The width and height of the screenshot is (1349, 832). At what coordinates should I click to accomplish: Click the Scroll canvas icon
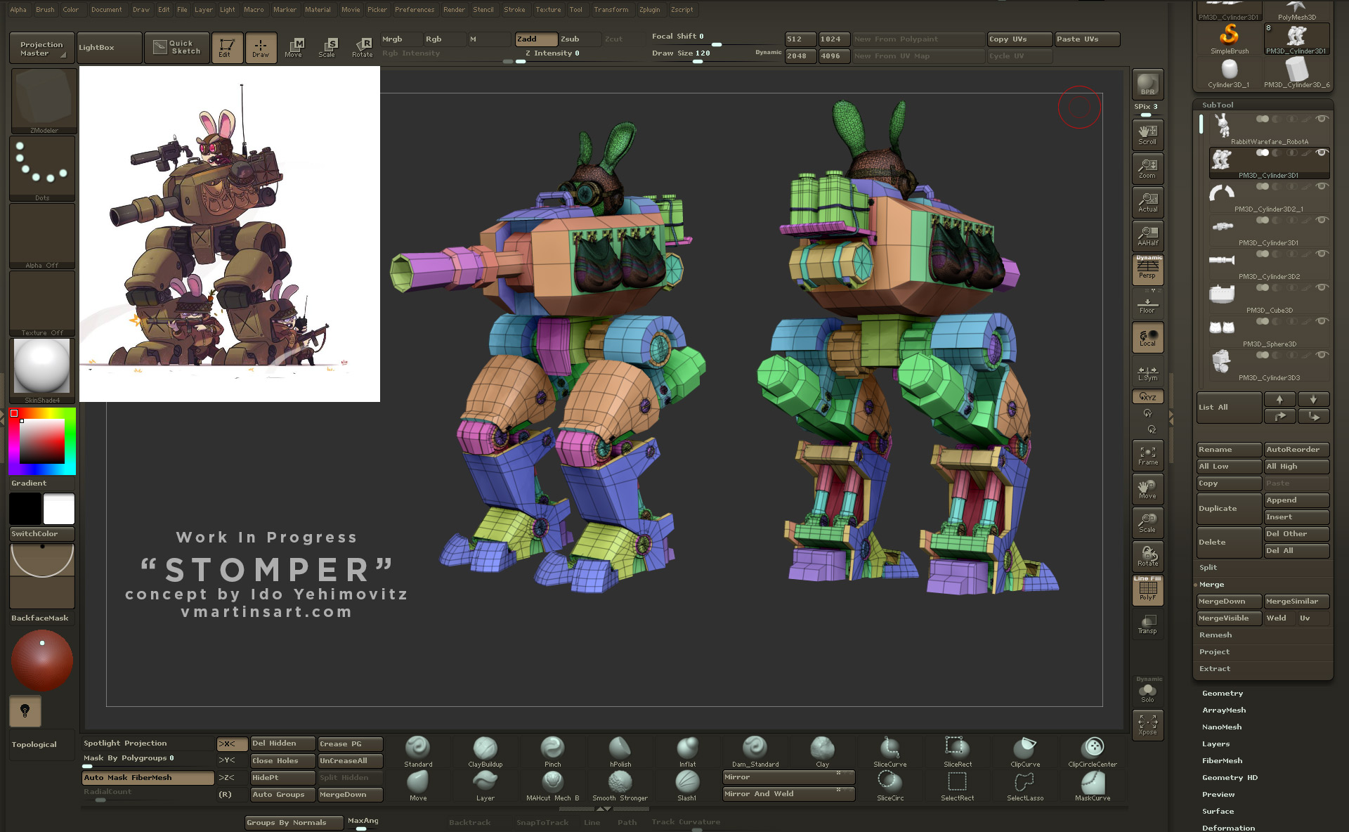(x=1147, y=134)
